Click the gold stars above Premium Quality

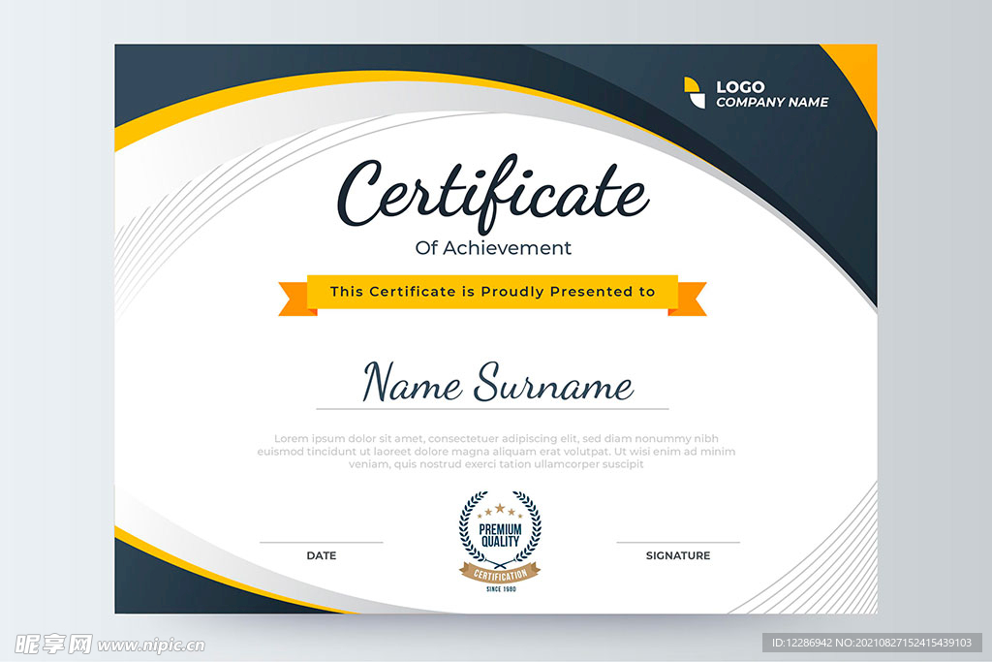tap(500, 510)
